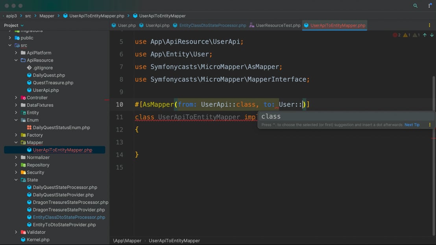Open Kernel.php from the project tree

click(38, 240)
